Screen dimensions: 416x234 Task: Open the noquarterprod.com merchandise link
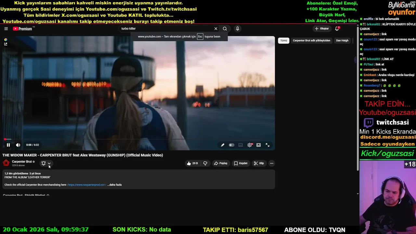click(87, 185)
